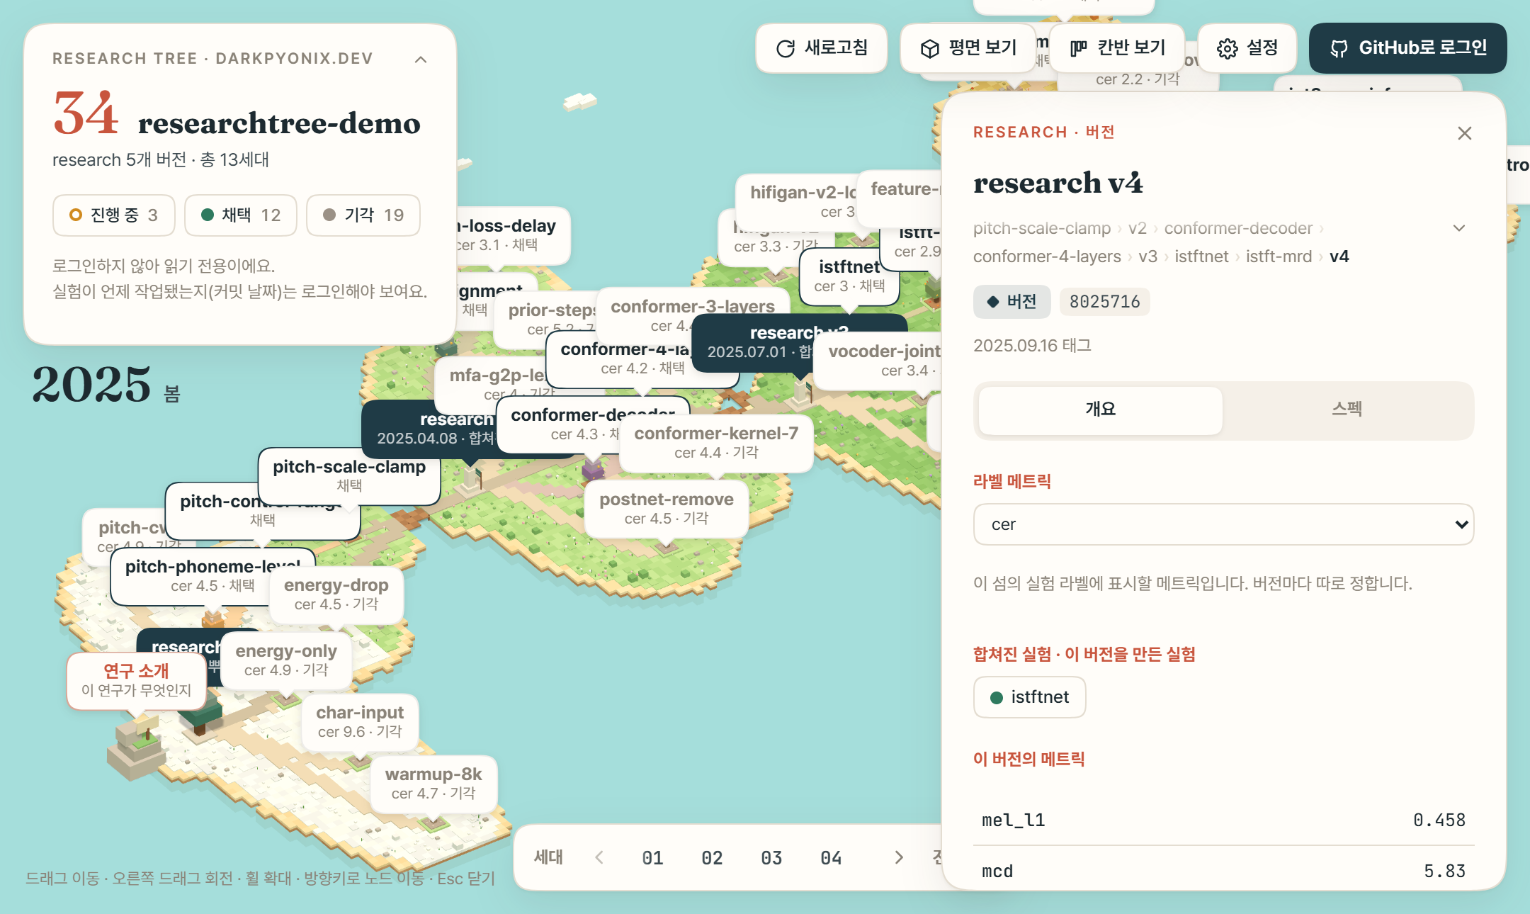
Task: Click the istftnet merged experiment chip
Action: (x=1029, y=697)
